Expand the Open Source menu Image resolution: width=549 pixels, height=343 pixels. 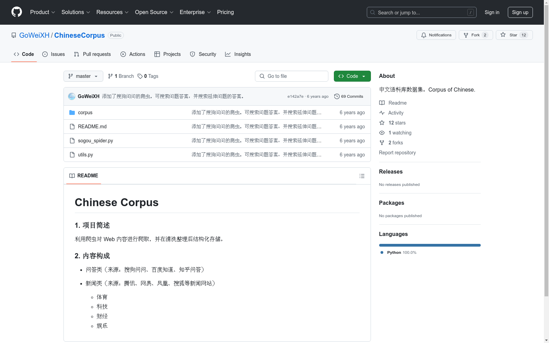[154, 12]
